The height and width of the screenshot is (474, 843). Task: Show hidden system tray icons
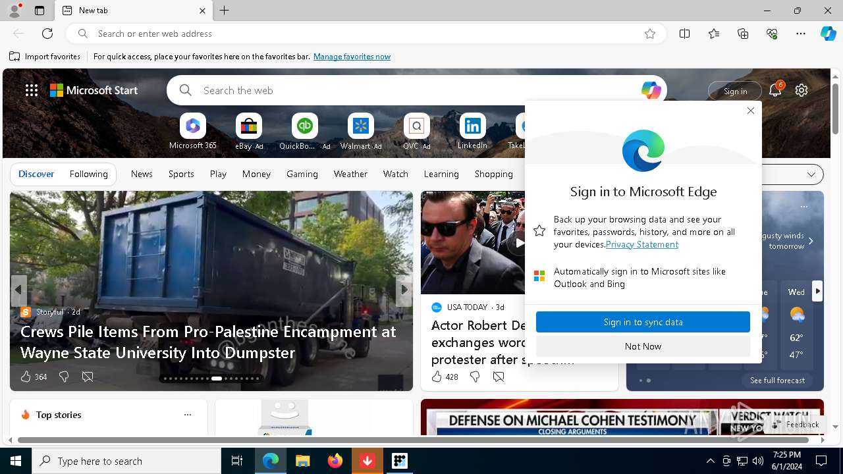point(710,461)
